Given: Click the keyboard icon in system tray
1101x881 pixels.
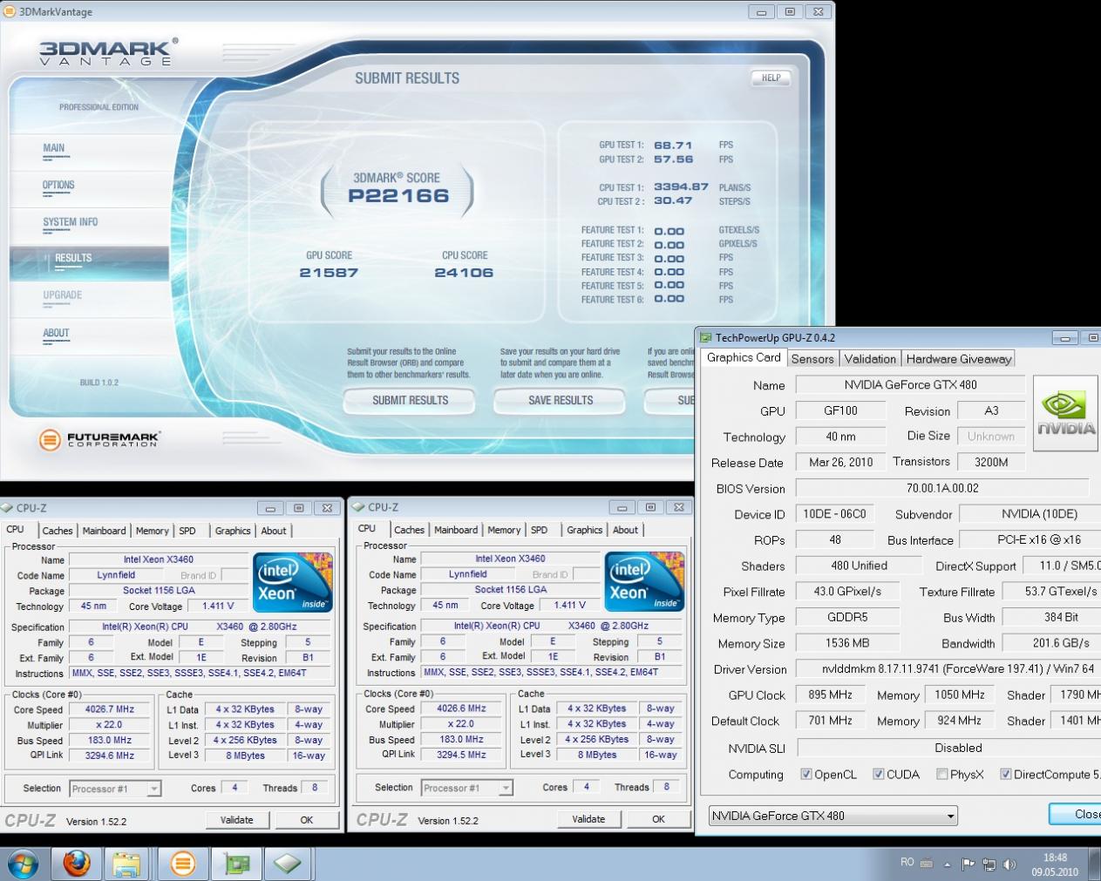Looking at the screenshot, I should (927, 864).
